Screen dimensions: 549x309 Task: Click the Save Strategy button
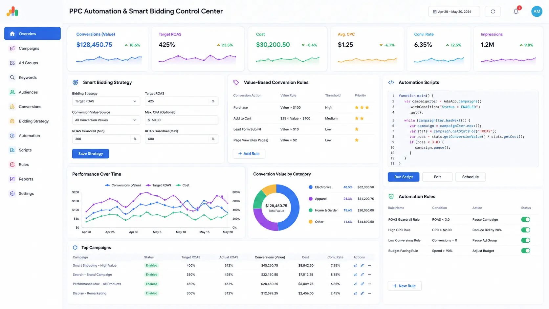pos(91,154)
